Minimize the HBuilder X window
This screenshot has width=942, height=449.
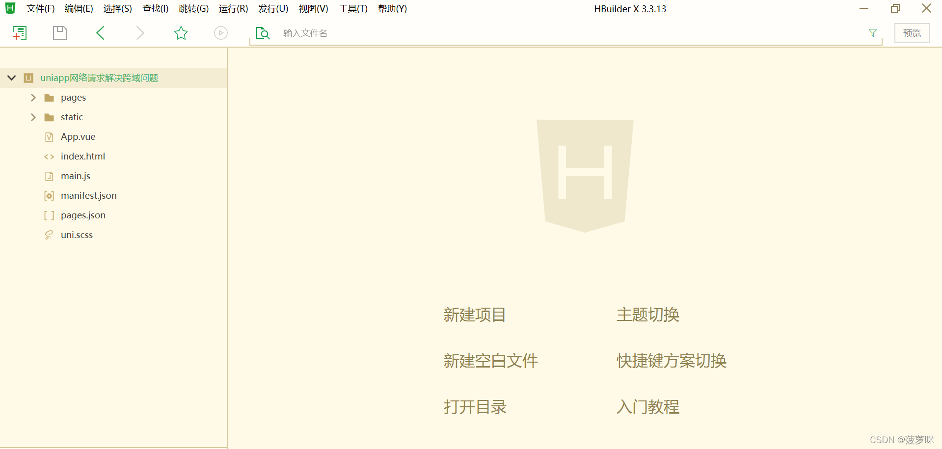864,8
